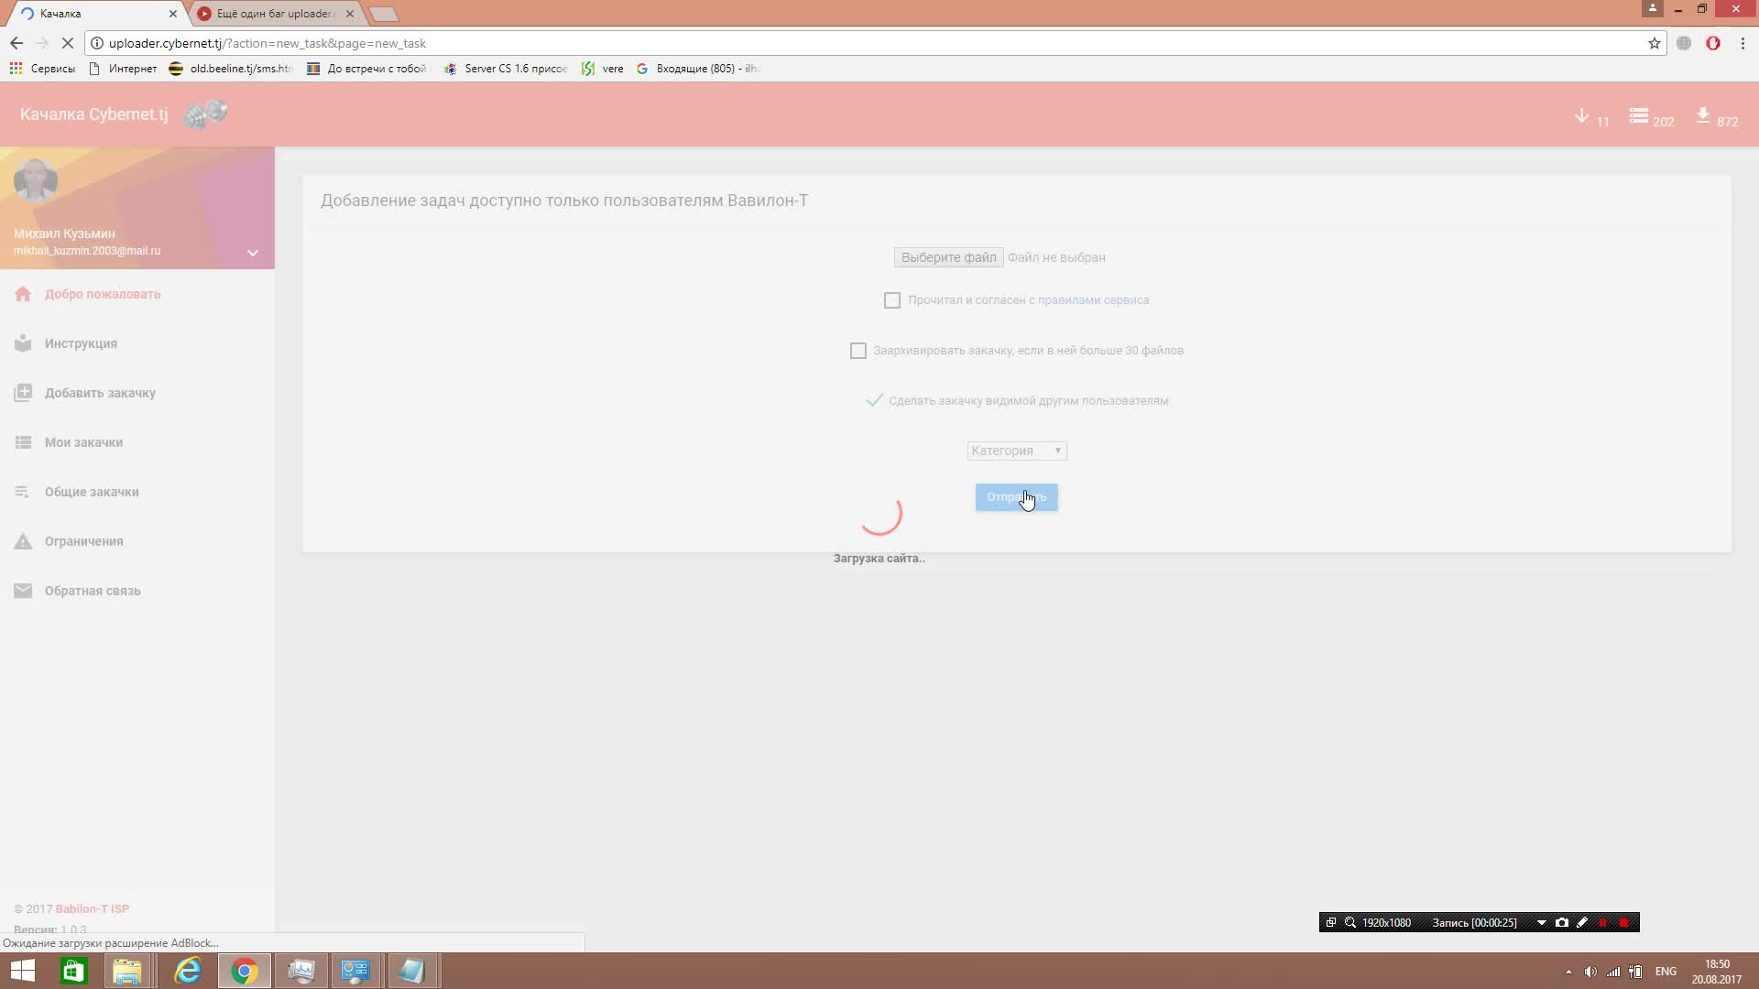
Task: Open the Категория dropdown
Action: [x=1016, y=451]
